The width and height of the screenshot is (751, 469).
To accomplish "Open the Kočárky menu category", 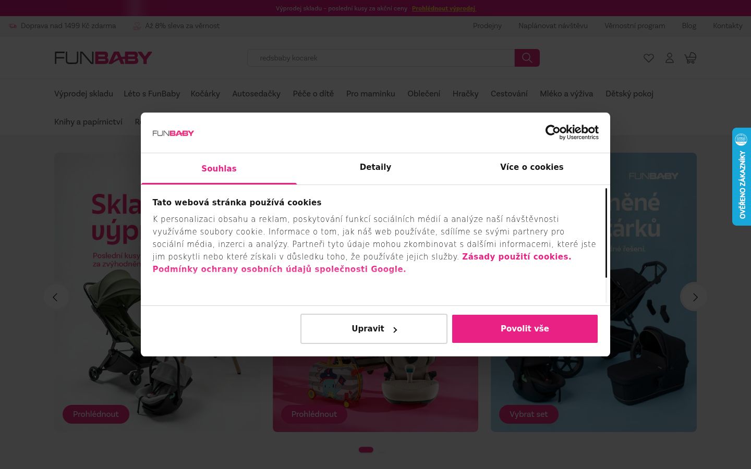I will pyautogui.click(x=205, y=94).
